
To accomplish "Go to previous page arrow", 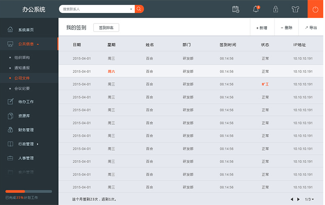I will coord(292,199).
